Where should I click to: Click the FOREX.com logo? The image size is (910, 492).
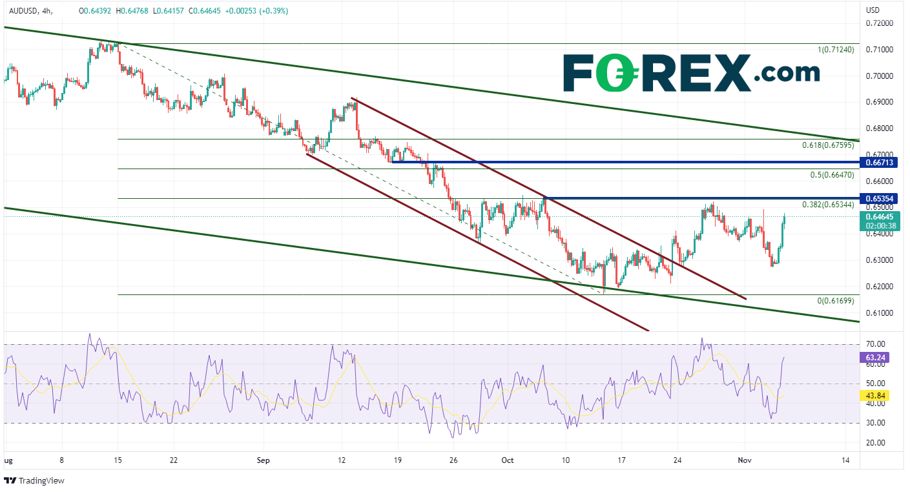pos(691,73)
